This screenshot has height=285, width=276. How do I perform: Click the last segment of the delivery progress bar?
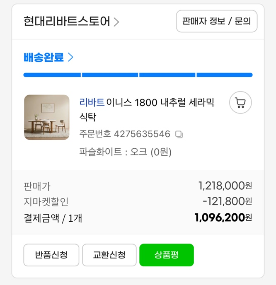[224, 75]
